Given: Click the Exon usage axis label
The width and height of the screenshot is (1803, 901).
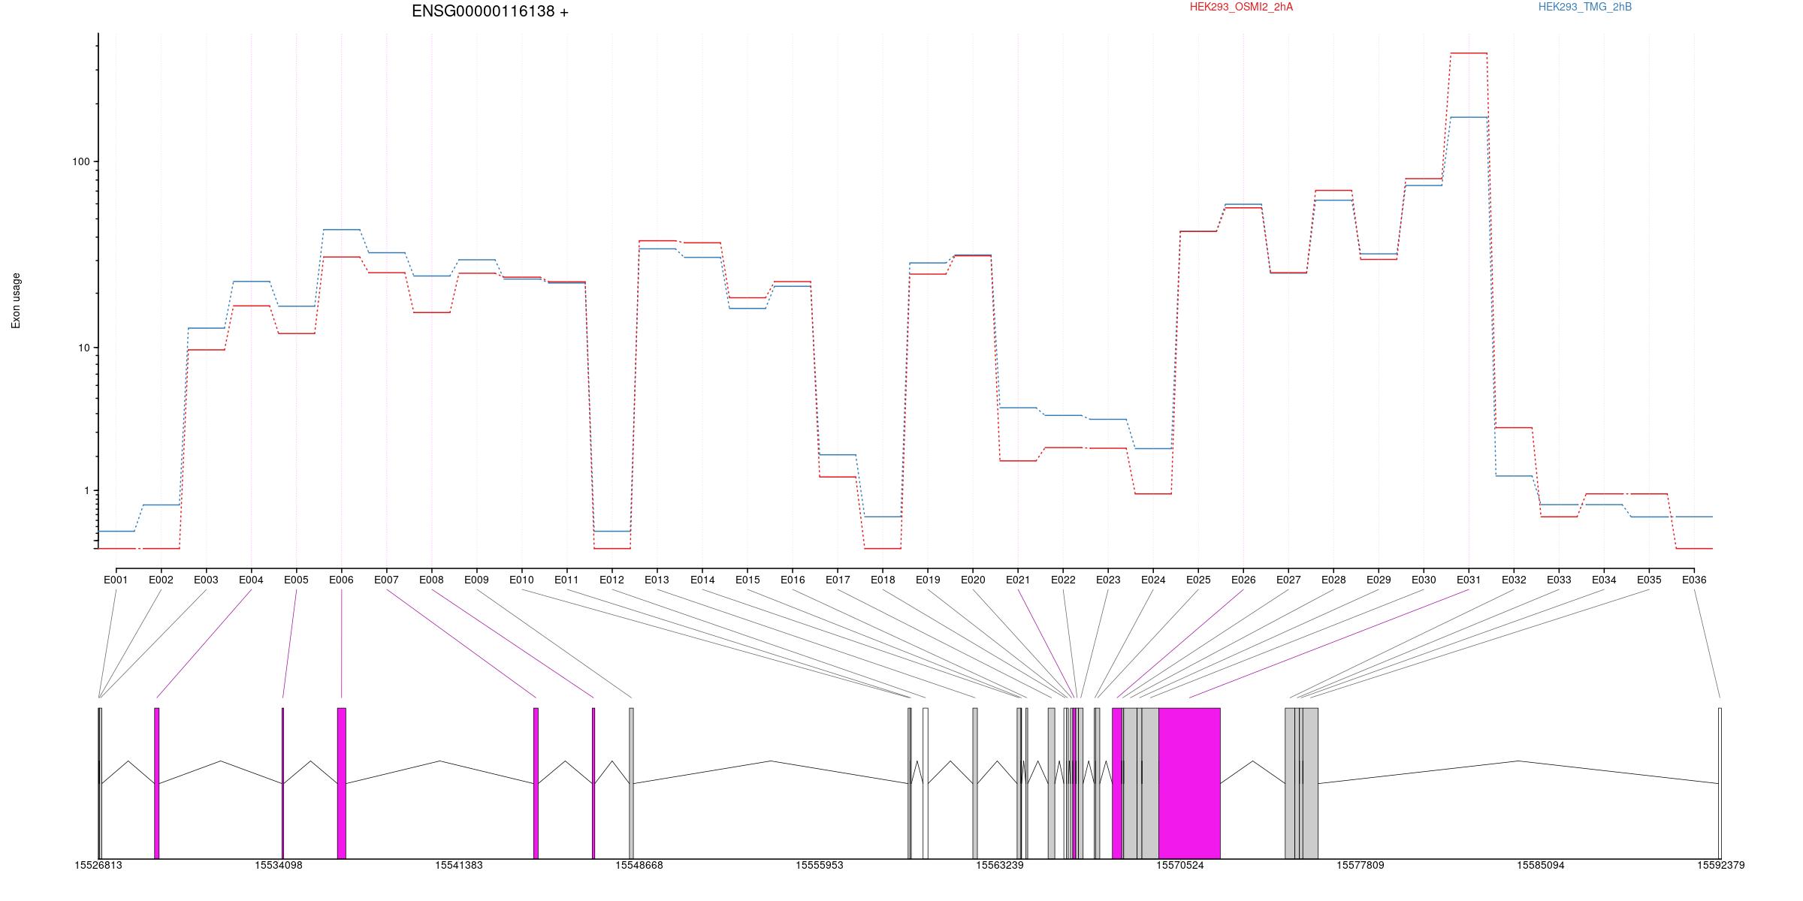Looking at the screenshot, I should point(16,300).
